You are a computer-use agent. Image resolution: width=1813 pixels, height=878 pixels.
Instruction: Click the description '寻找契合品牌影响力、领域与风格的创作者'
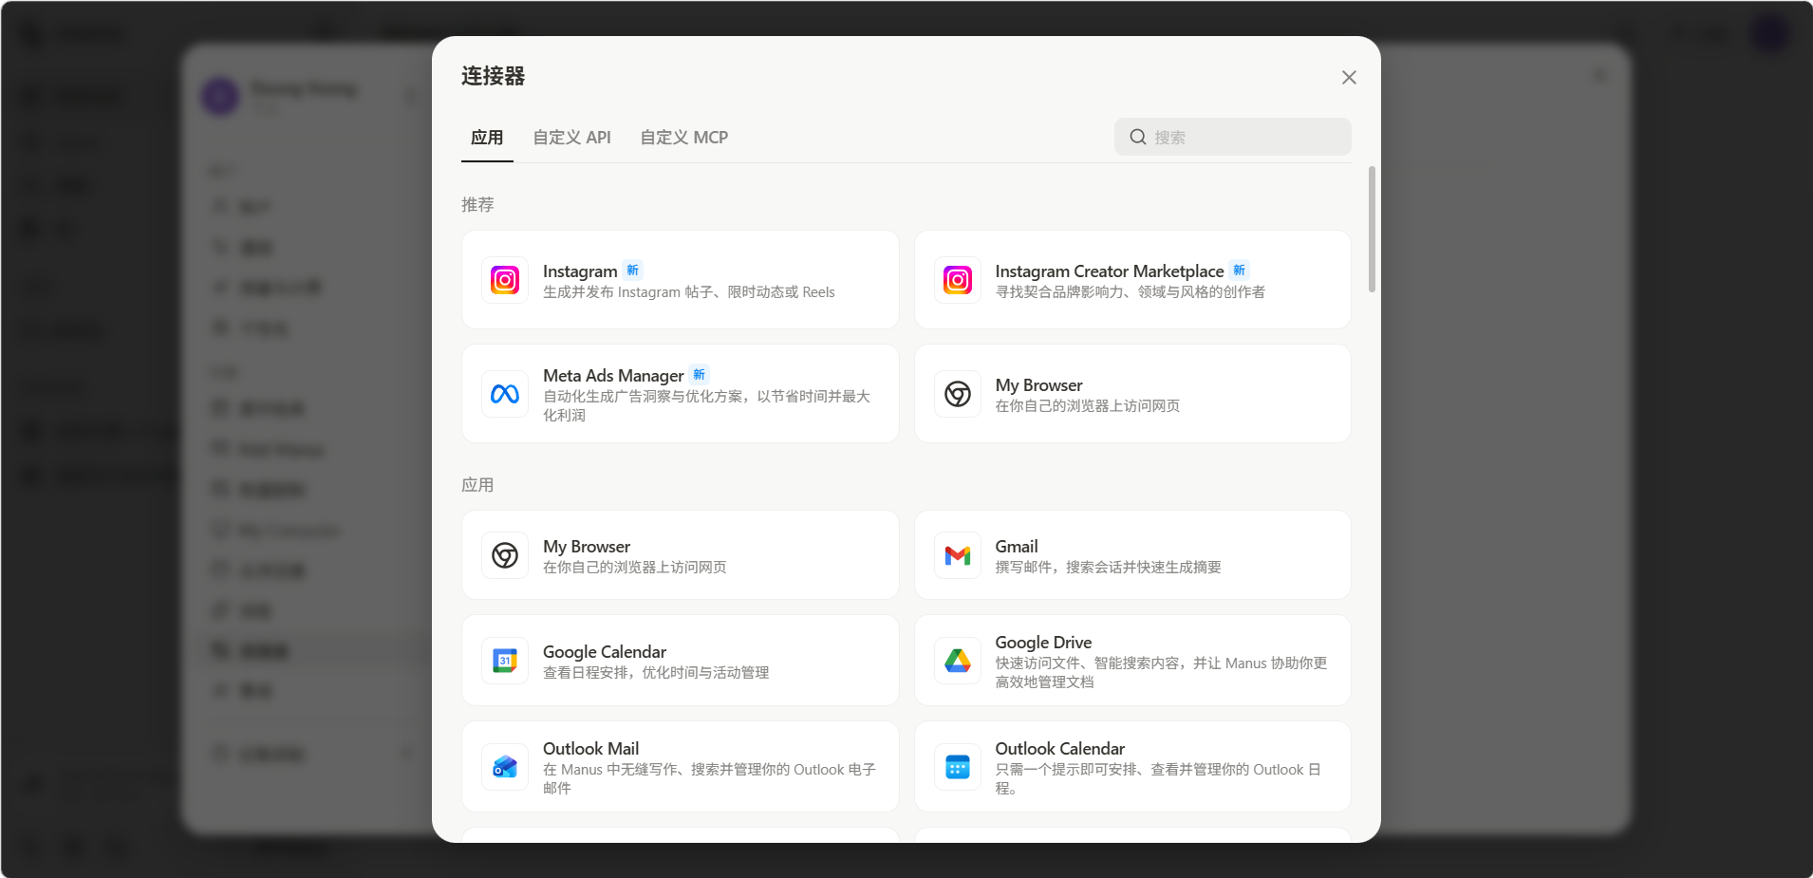(1130, 292)
